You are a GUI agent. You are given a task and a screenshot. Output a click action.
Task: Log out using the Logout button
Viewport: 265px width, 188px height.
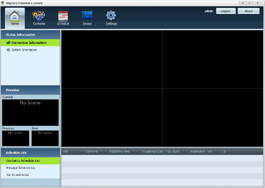(225, 11)
